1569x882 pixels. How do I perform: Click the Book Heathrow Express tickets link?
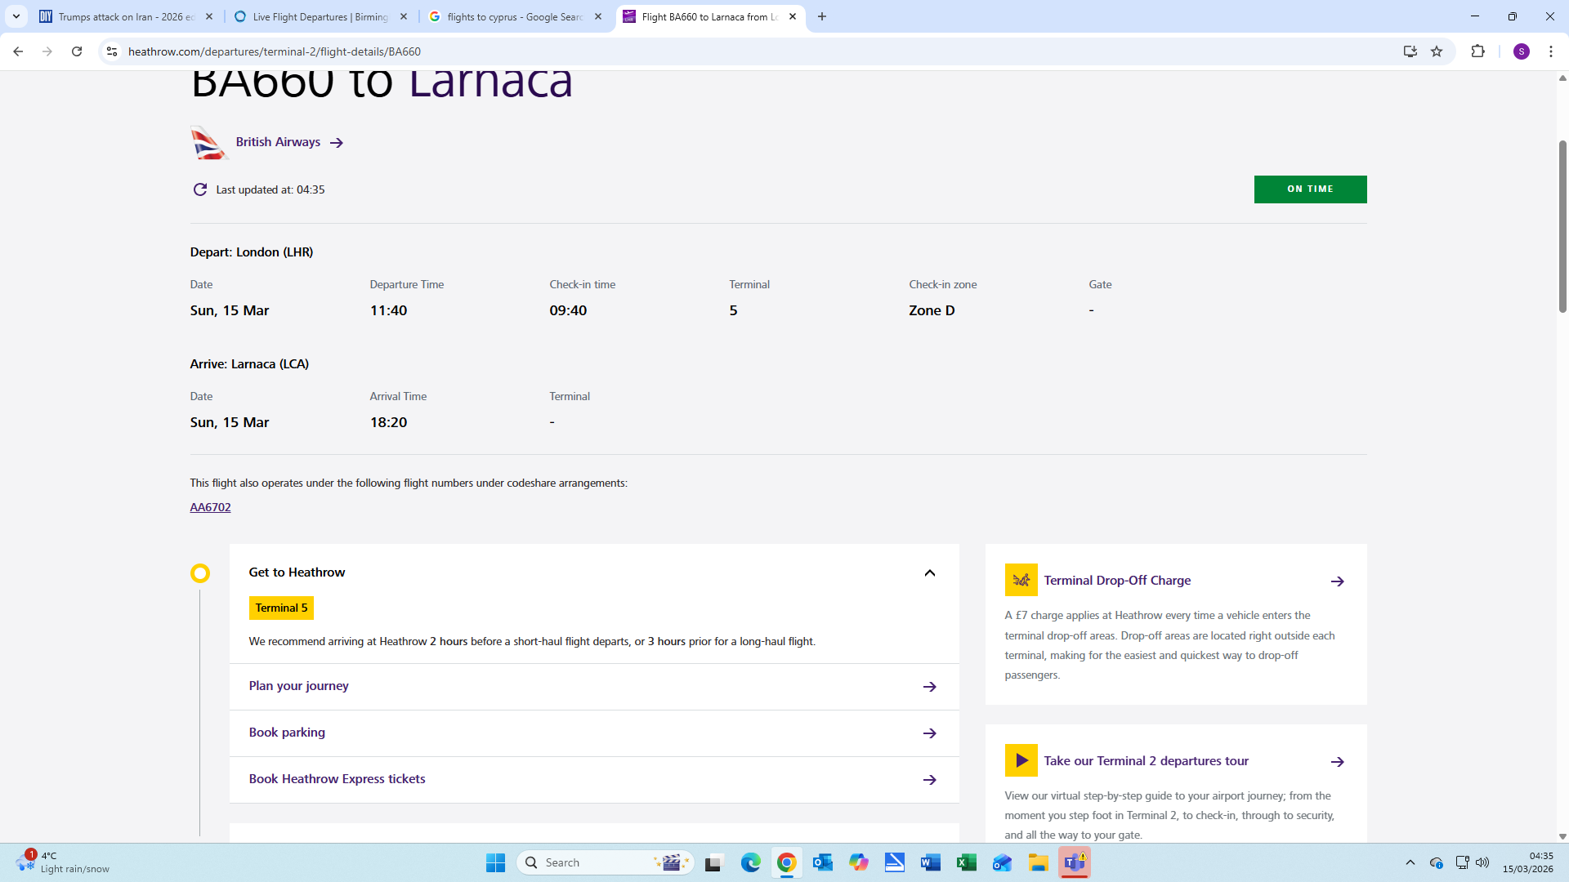click(337, 779)
